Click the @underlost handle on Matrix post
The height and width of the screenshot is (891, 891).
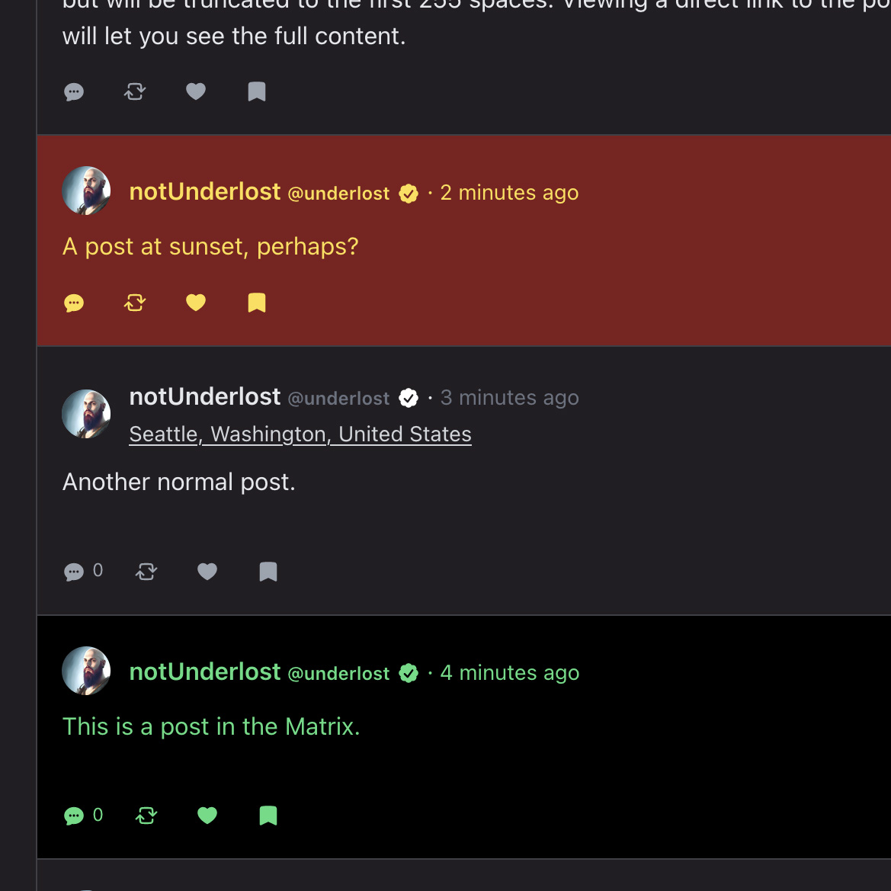click(338, 674)
